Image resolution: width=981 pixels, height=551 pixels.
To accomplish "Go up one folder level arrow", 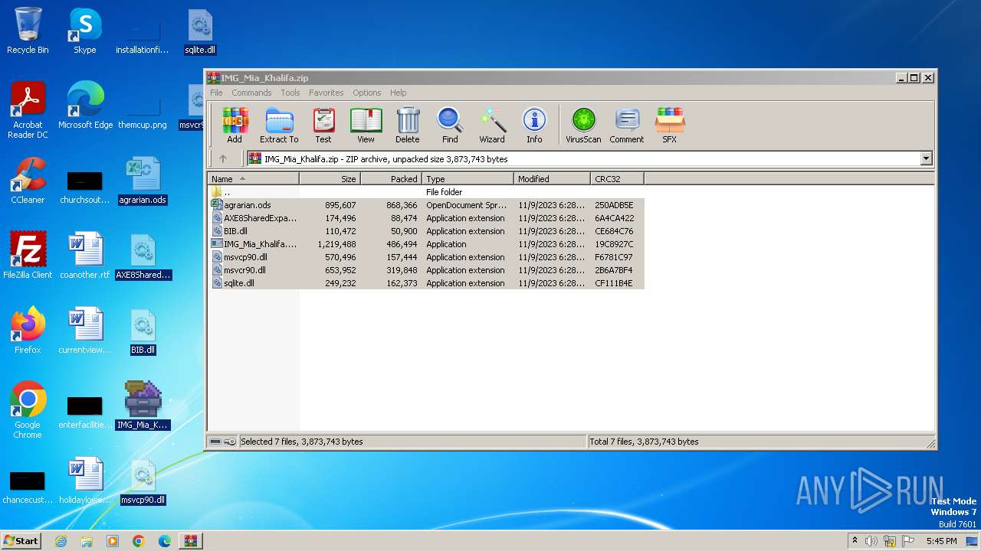I will 223,158.
